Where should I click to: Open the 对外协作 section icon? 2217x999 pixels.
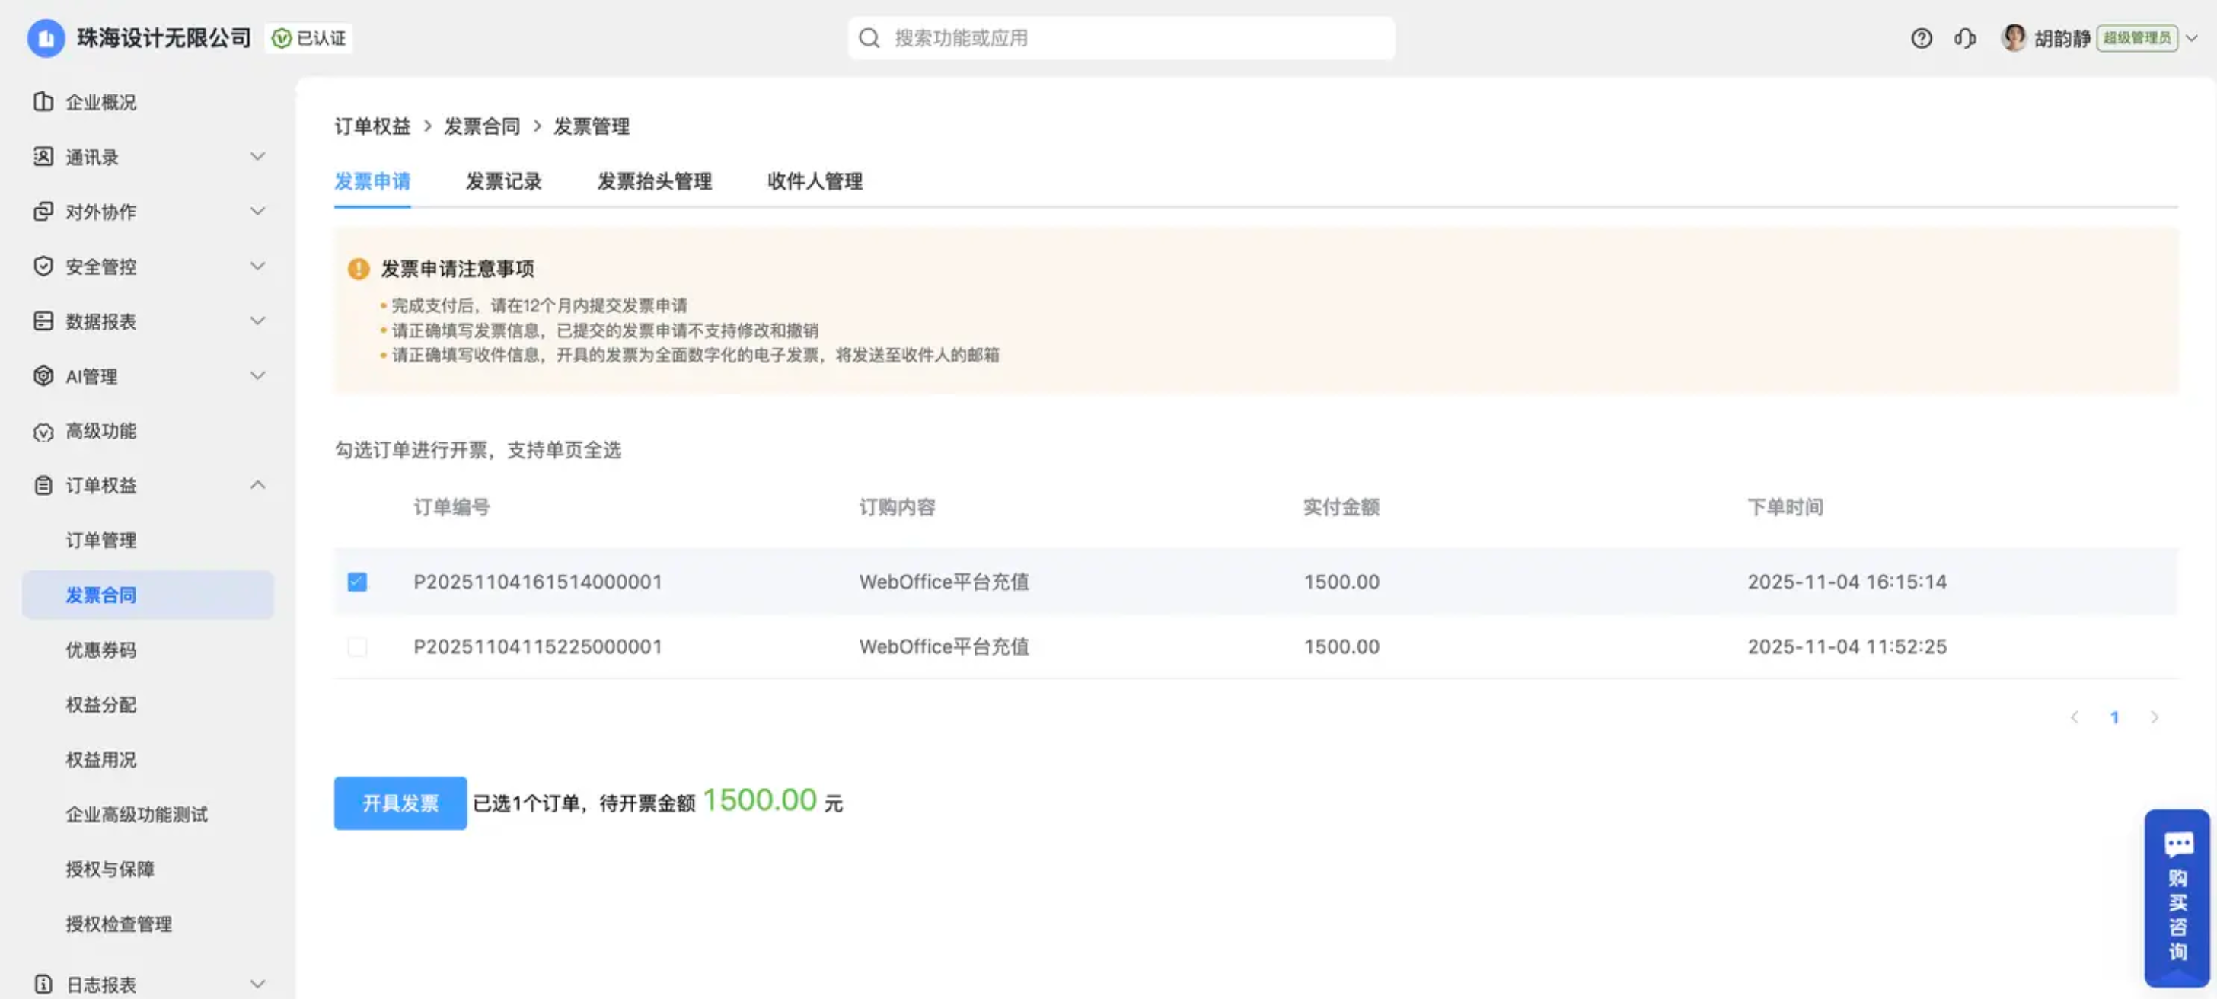[44, 211]
